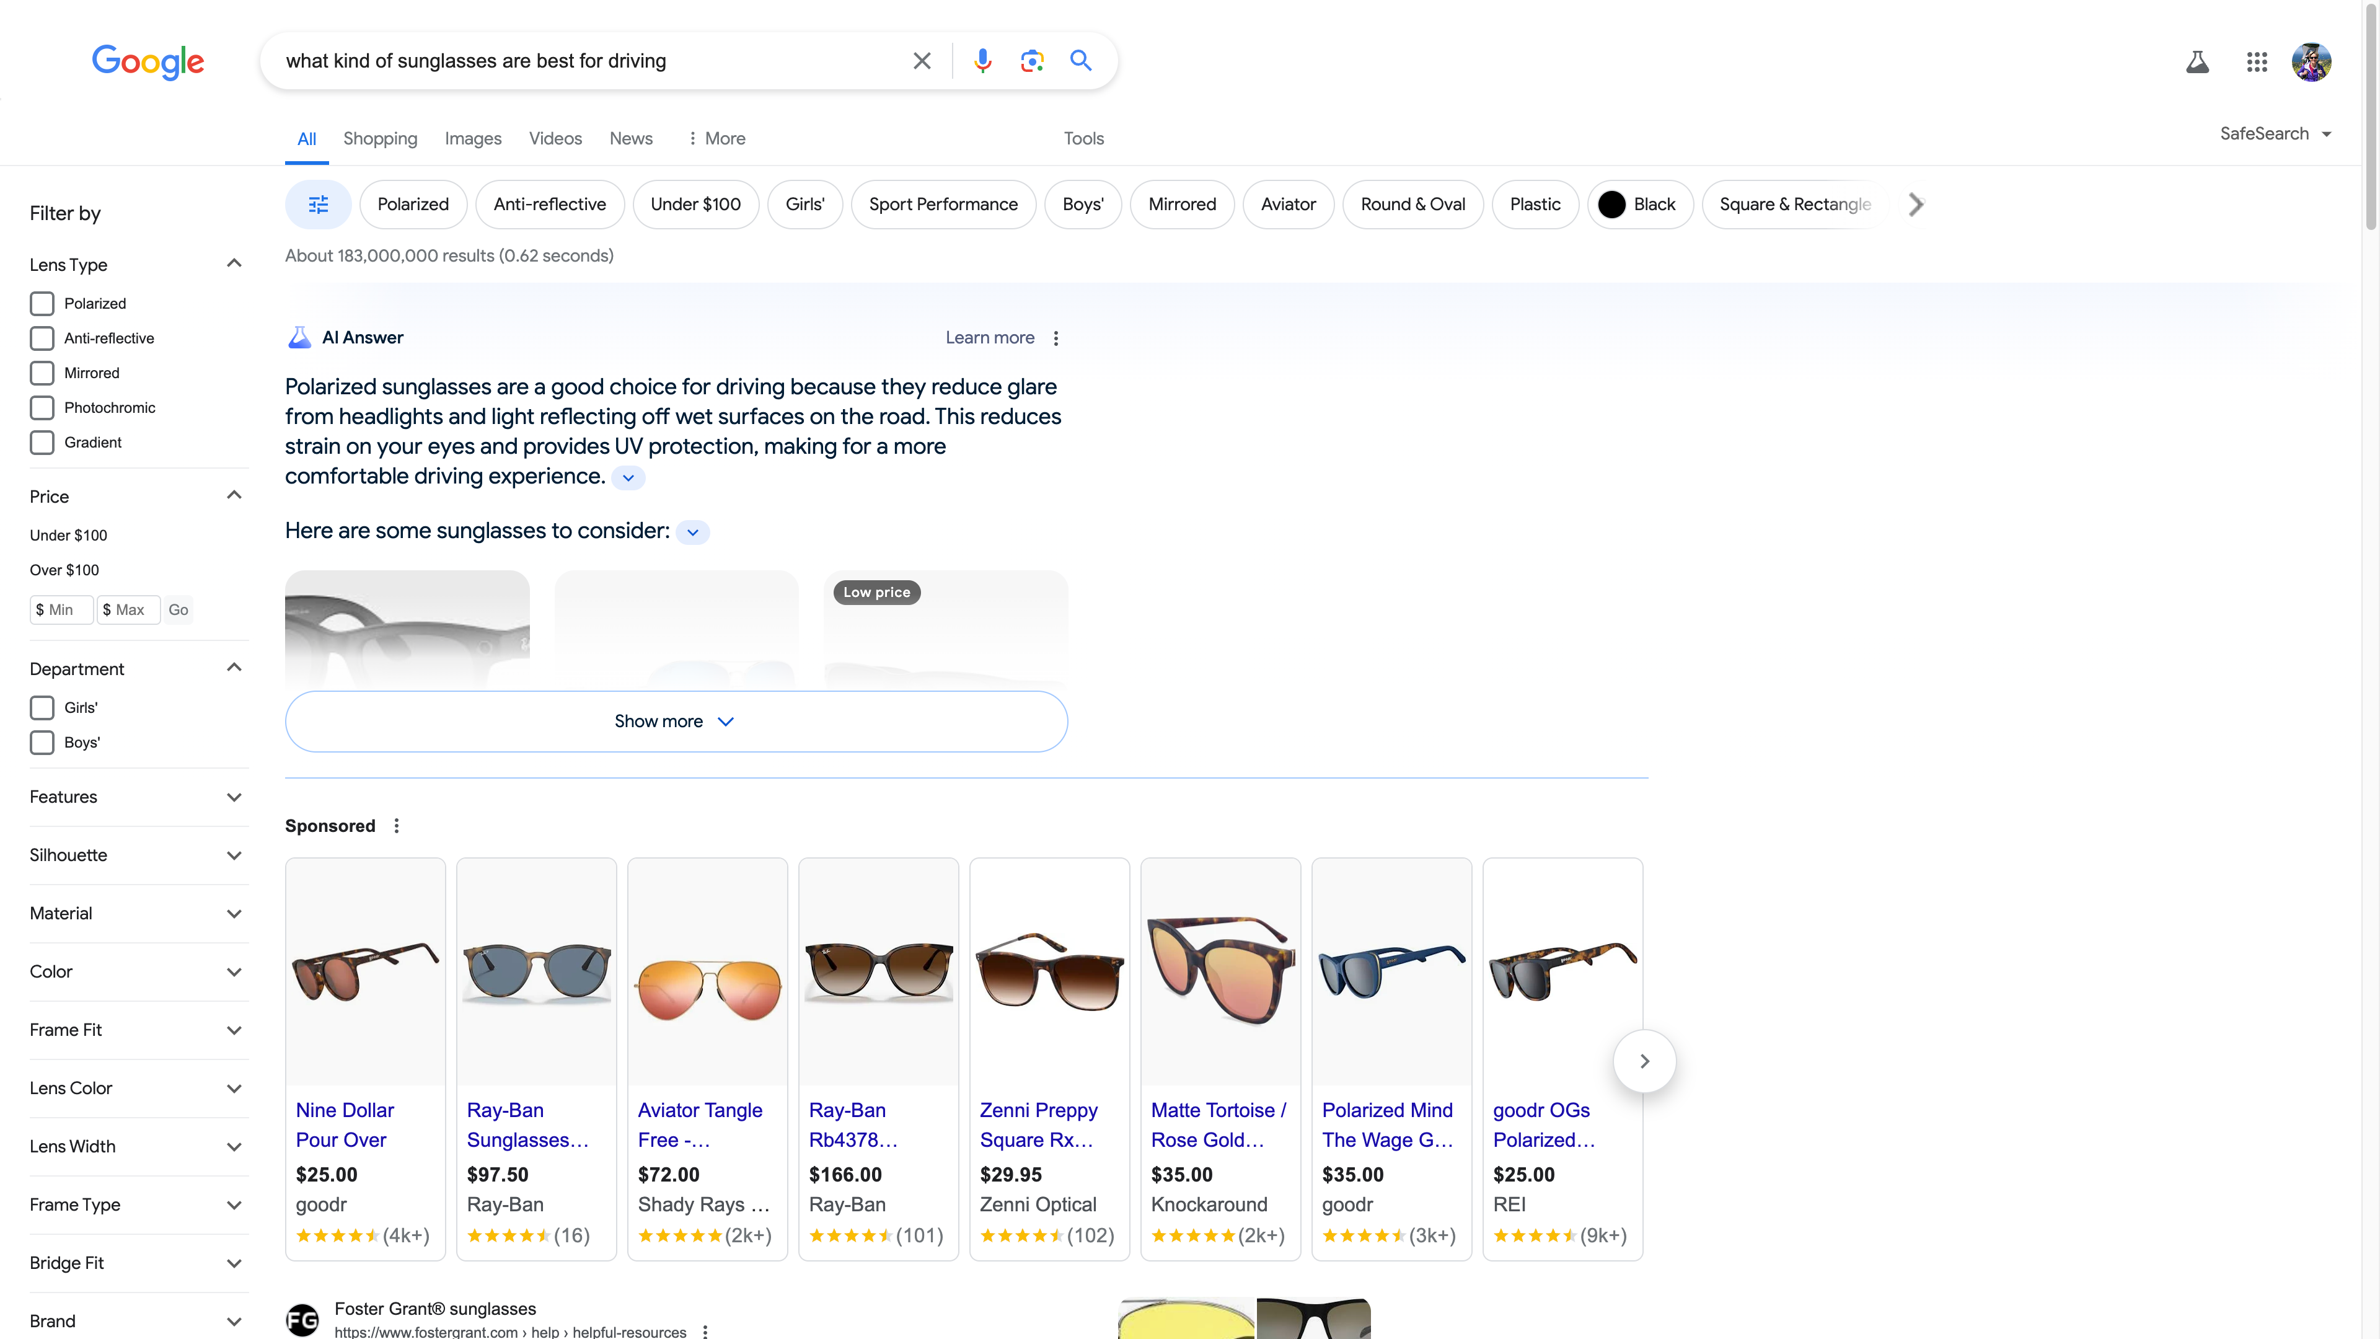Select the Black color filter chip
This screenshot has height=1339, width=2380.
[x=1639, y=204]
